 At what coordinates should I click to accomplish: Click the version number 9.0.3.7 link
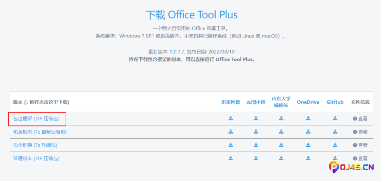pyautogui.click(x=177, y=52)
